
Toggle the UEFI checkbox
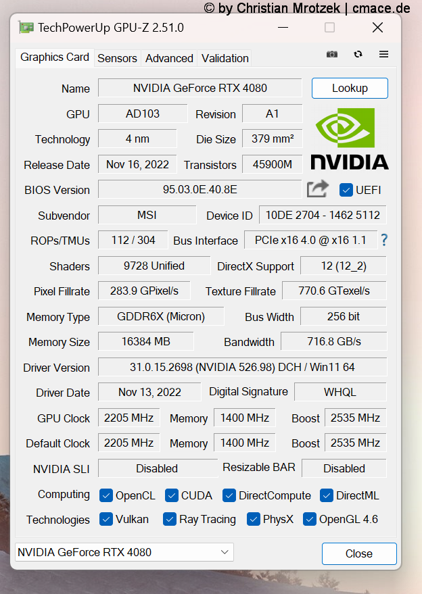(346, 190)
